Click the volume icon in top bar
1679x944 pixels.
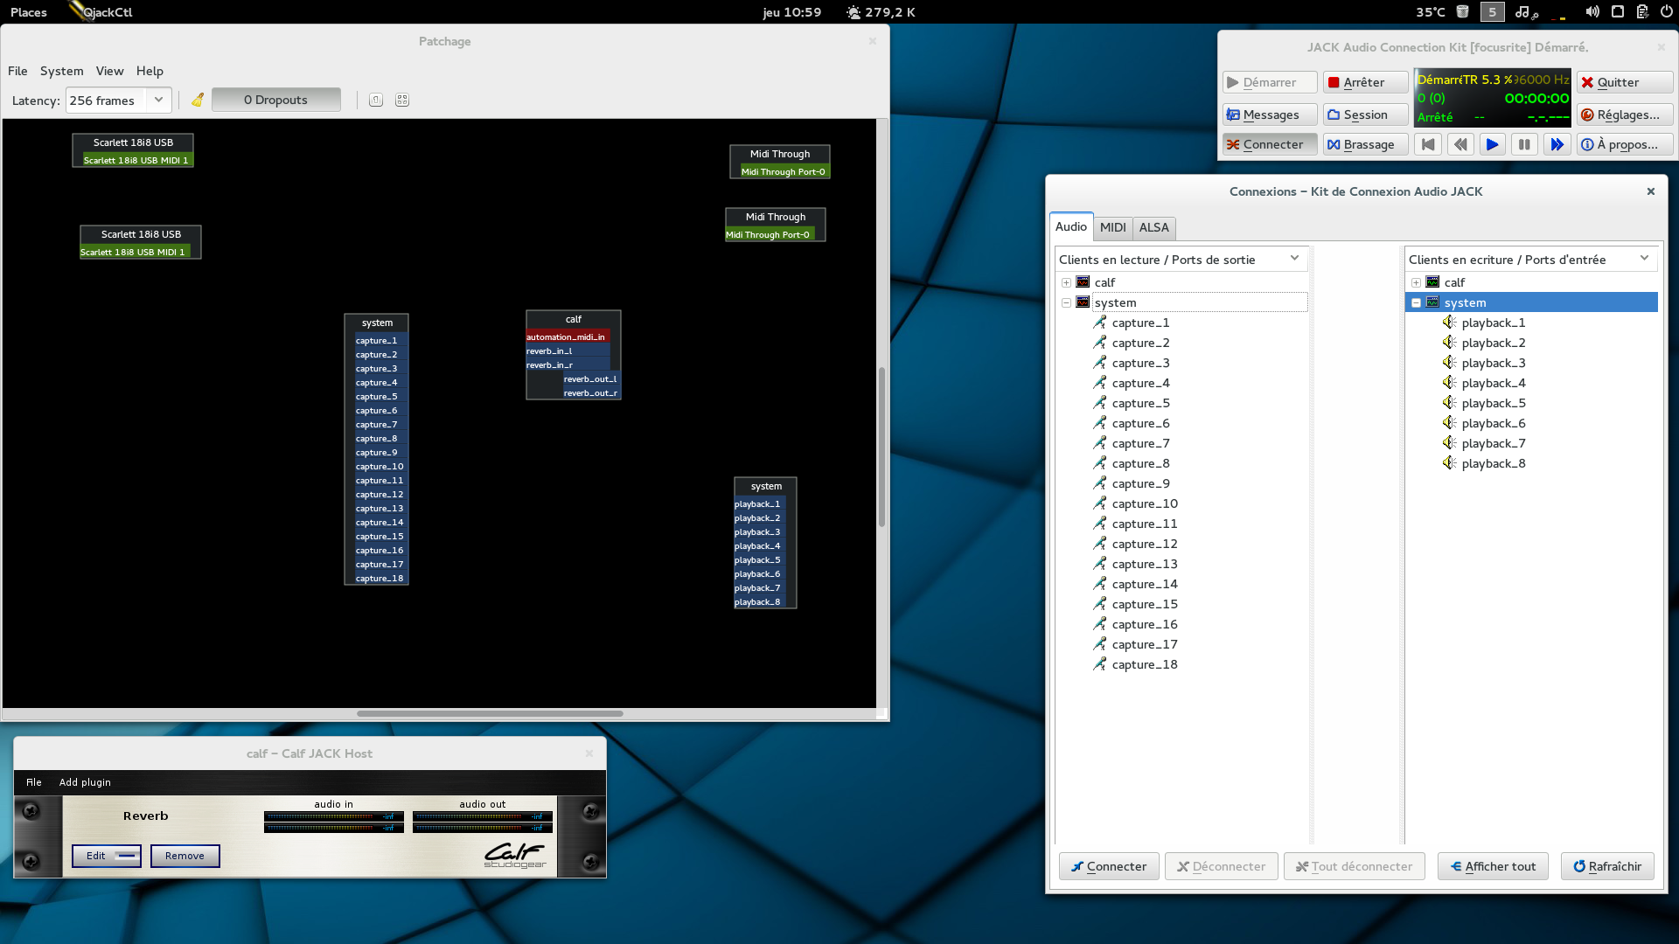coord(1592,11)
